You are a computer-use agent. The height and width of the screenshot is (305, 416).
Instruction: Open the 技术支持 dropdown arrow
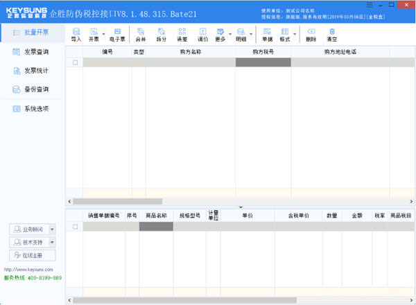[x=52, y=242]
